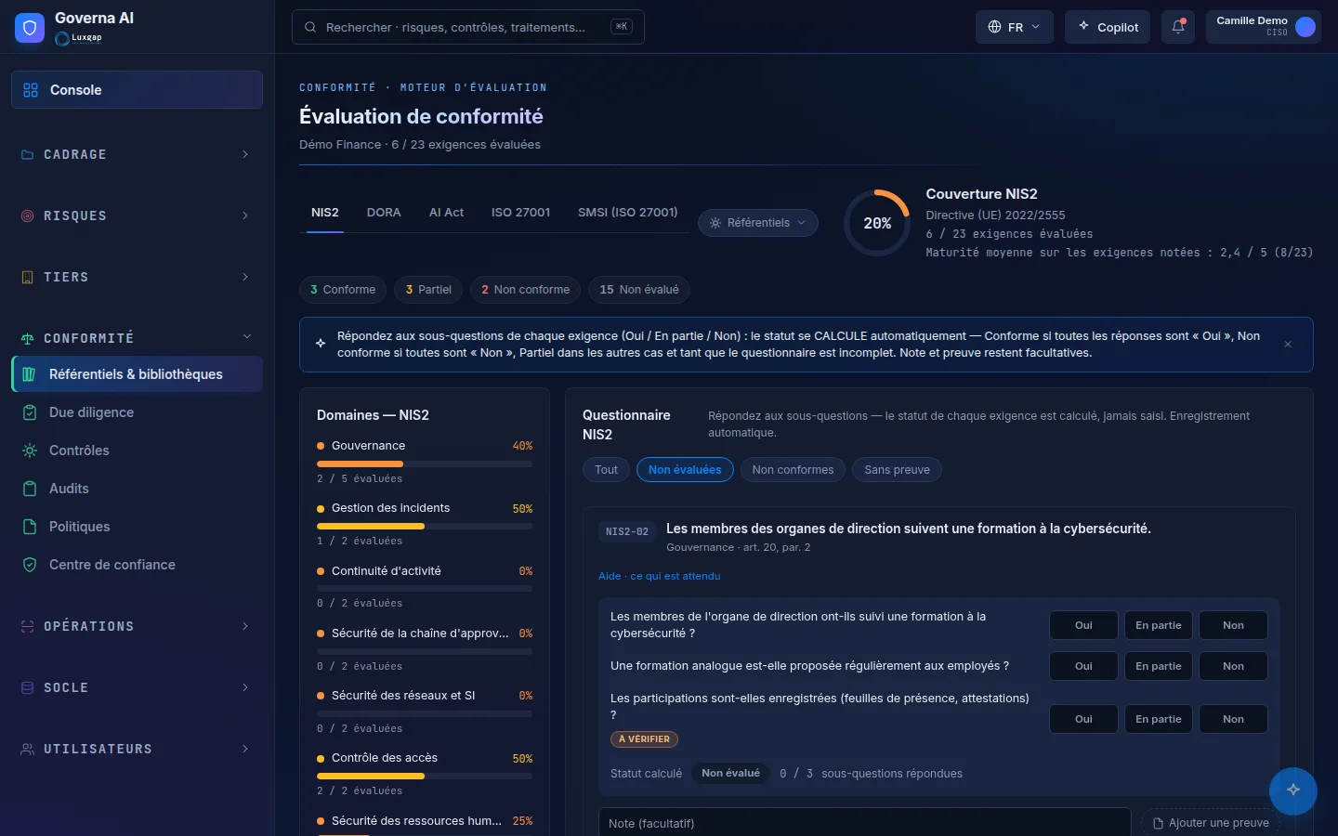1338x836 pixels.
Task: Collapse the Conformité sidebar section
Action: pyautogui.click(x=137, y=338)
